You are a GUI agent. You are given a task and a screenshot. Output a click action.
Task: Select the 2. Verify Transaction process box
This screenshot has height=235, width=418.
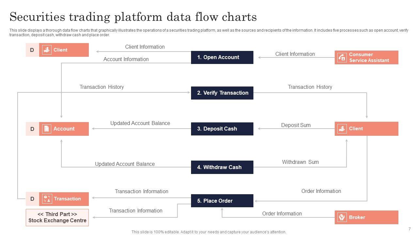click(x=222, y=93)
